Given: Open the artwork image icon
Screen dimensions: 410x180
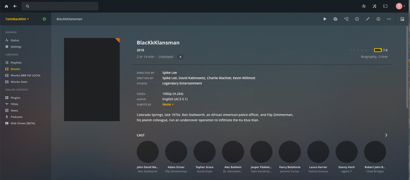Looking at the screenshot, I should [x=402, y=19].
